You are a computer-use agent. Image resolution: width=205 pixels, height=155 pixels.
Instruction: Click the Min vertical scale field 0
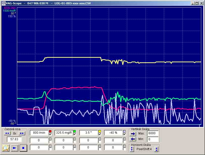[153, 139]
